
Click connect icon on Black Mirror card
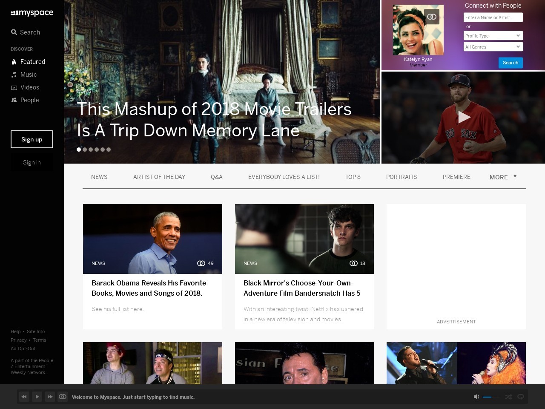pyautogui.click(x=353, y=263)
